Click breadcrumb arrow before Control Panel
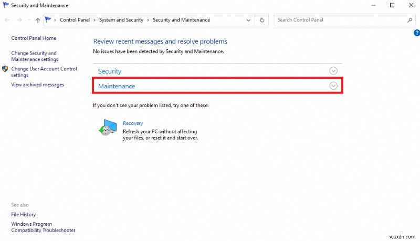The image size is (420, 241). pos(55,20)
